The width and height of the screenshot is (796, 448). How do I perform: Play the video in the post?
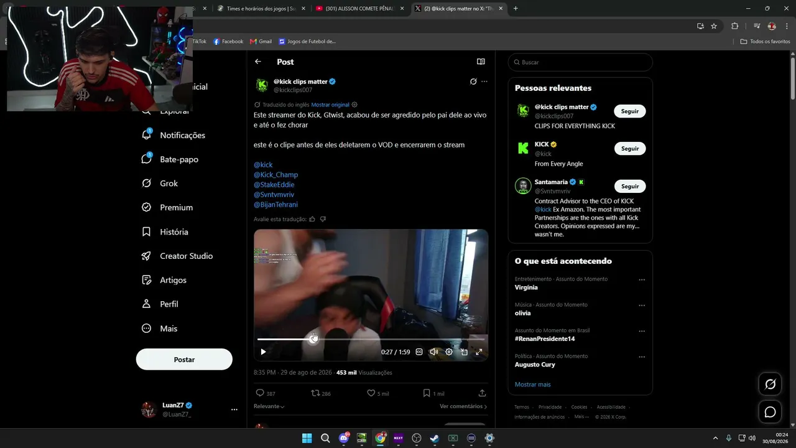[263, 352]
